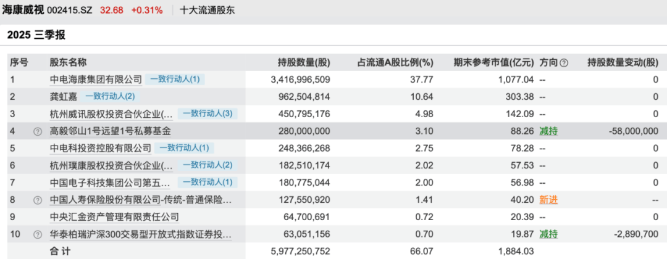Open shareholder 龚虹嘉 details
Image resolution: width=667 pixels, height=259 pixels.
(62, 97)
